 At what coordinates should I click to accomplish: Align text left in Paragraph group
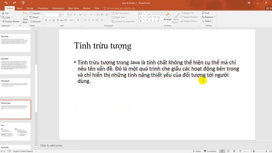pos(85,20)
